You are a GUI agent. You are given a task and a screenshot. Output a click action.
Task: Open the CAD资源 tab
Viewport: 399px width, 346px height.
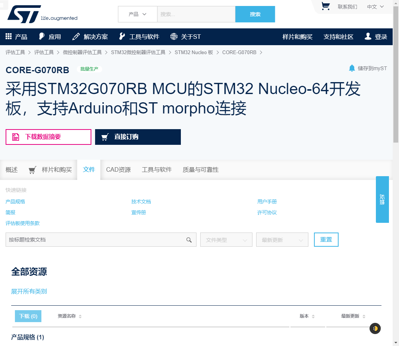coord(118,170)
